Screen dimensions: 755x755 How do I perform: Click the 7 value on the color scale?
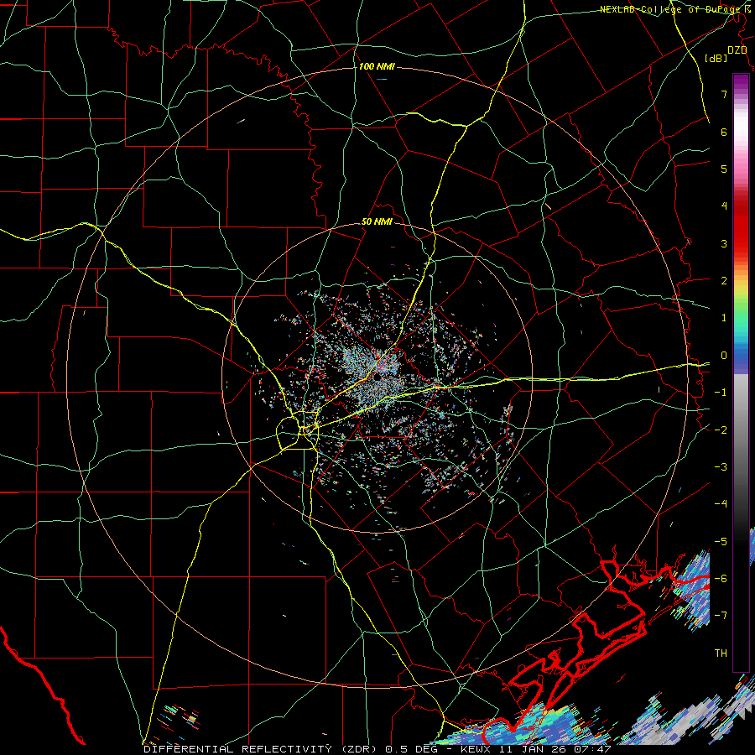pos(724,94)
